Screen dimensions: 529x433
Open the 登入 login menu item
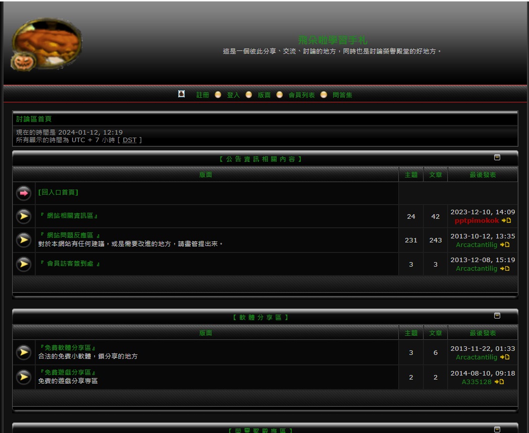pyautogui.click(x=233, y=95)
